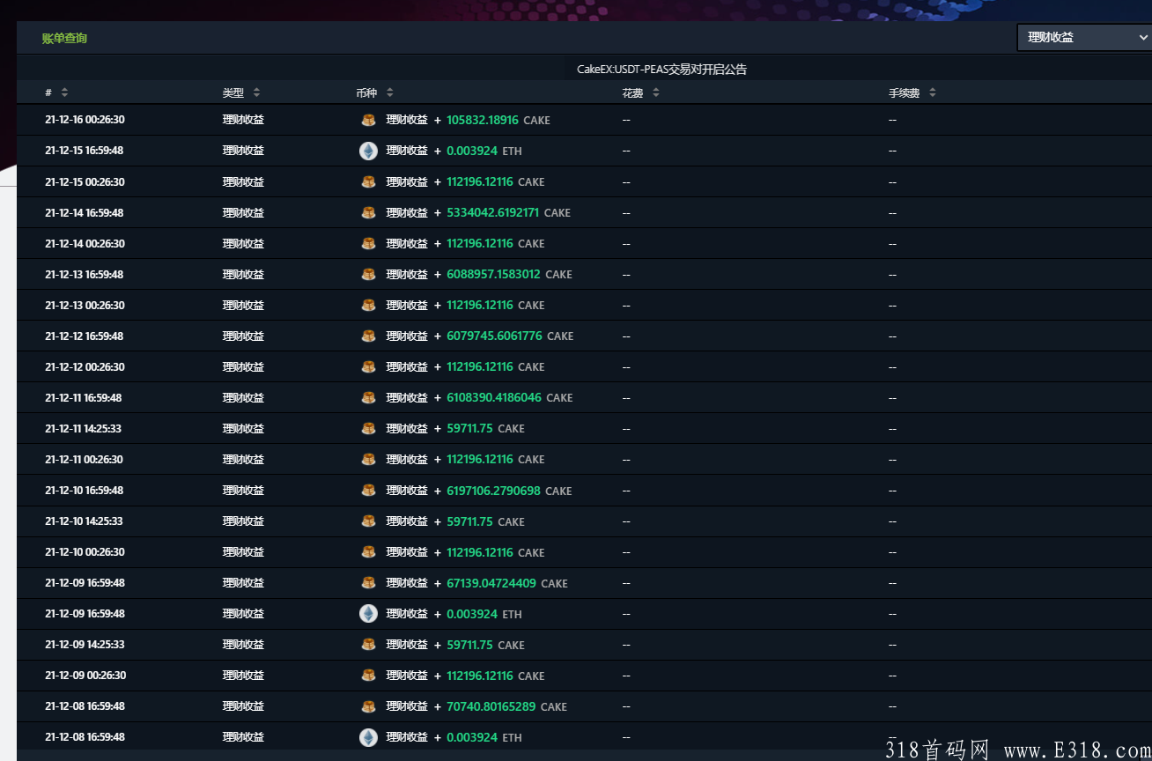Click the ETH icon in the 21-12-09 16:59:48 row
This screenshot has height=761, width=1152.
pyautogui.click(x=368, y=614)
